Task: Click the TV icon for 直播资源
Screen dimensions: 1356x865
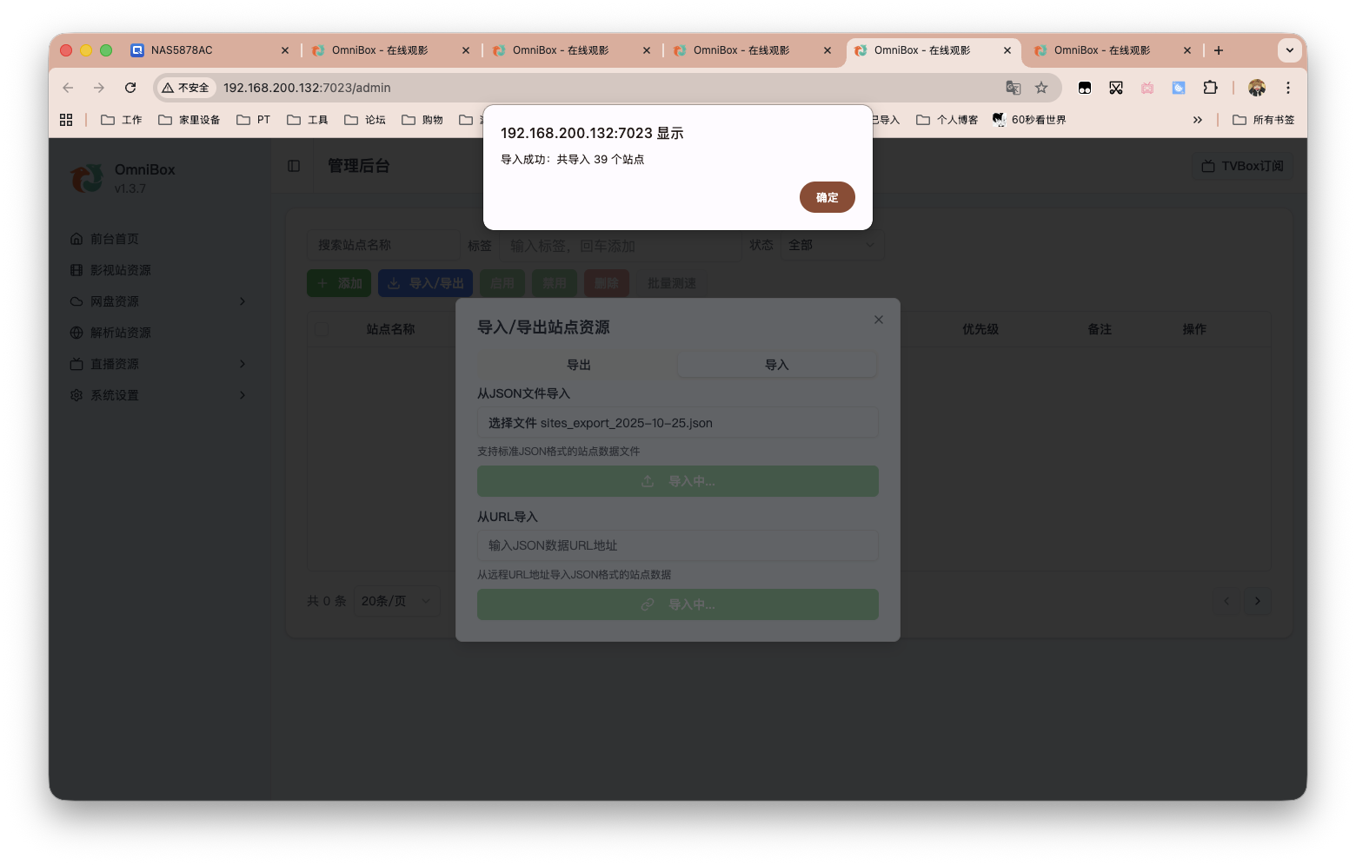Action: [x=77, y=363]
